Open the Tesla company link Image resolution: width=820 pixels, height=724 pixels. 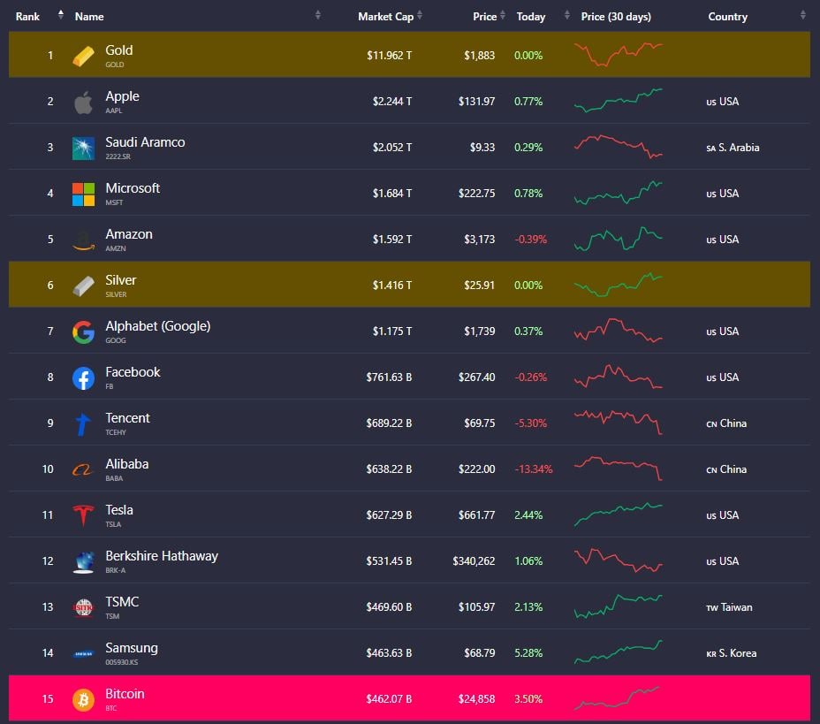pos(119,510)
